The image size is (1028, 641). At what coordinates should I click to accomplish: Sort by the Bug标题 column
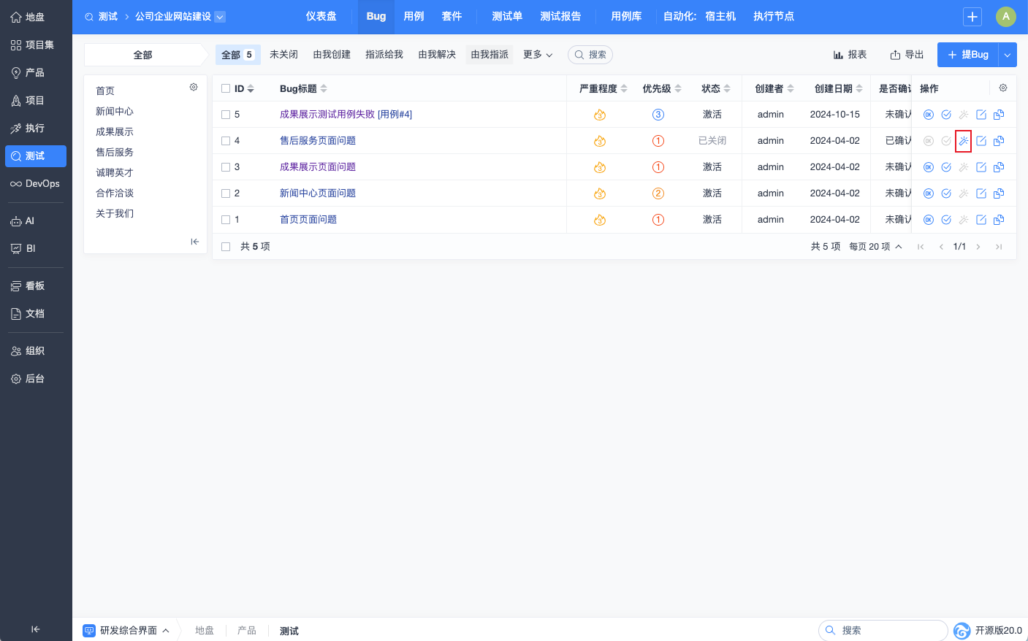(303, 88)
